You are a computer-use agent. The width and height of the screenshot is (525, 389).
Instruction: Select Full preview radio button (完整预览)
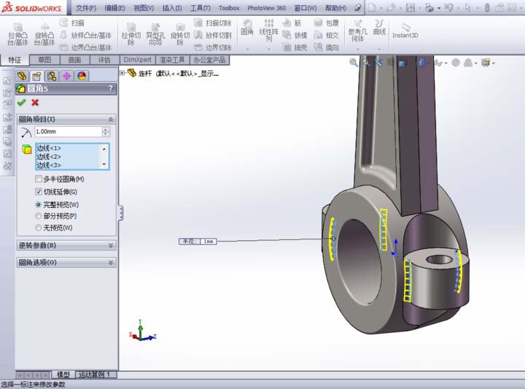[38, 204]
